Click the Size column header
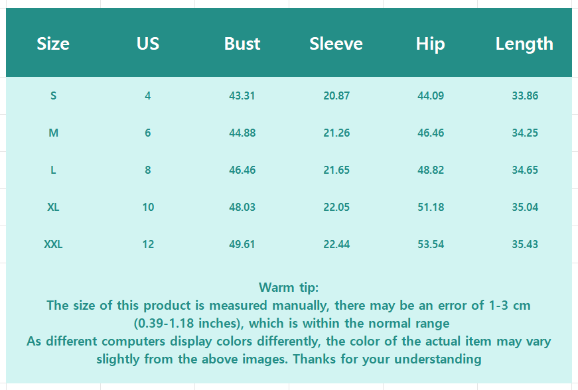This screenshot has height=390, width=578. tap(53, 44)
